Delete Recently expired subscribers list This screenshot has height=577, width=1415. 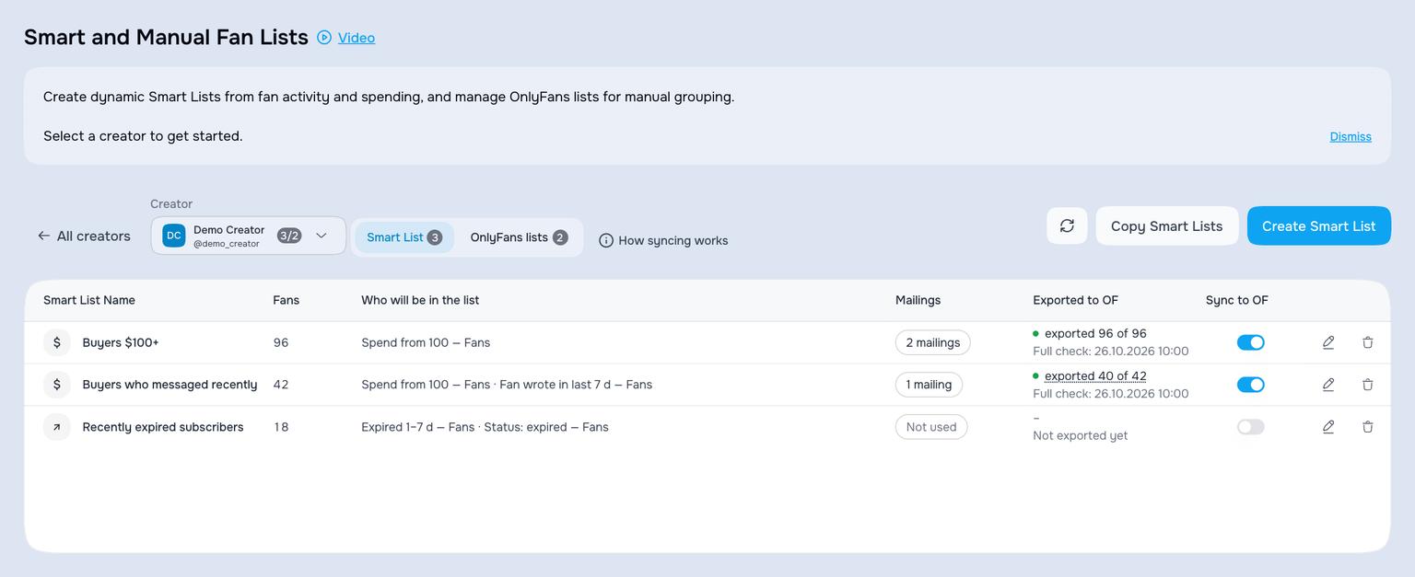pos(1368,427)
